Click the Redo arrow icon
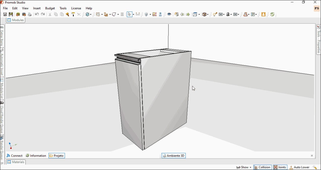 tap(43, 14)
